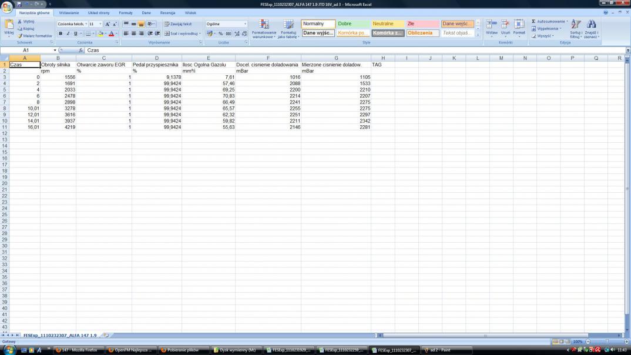Viewport: 631px width, 355px height.
Task: Activate Malarz formatów format painter
Action: point(35,36)
